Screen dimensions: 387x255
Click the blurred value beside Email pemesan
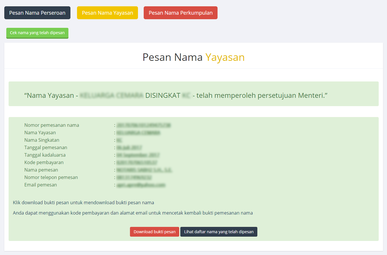tap(141, 185)
